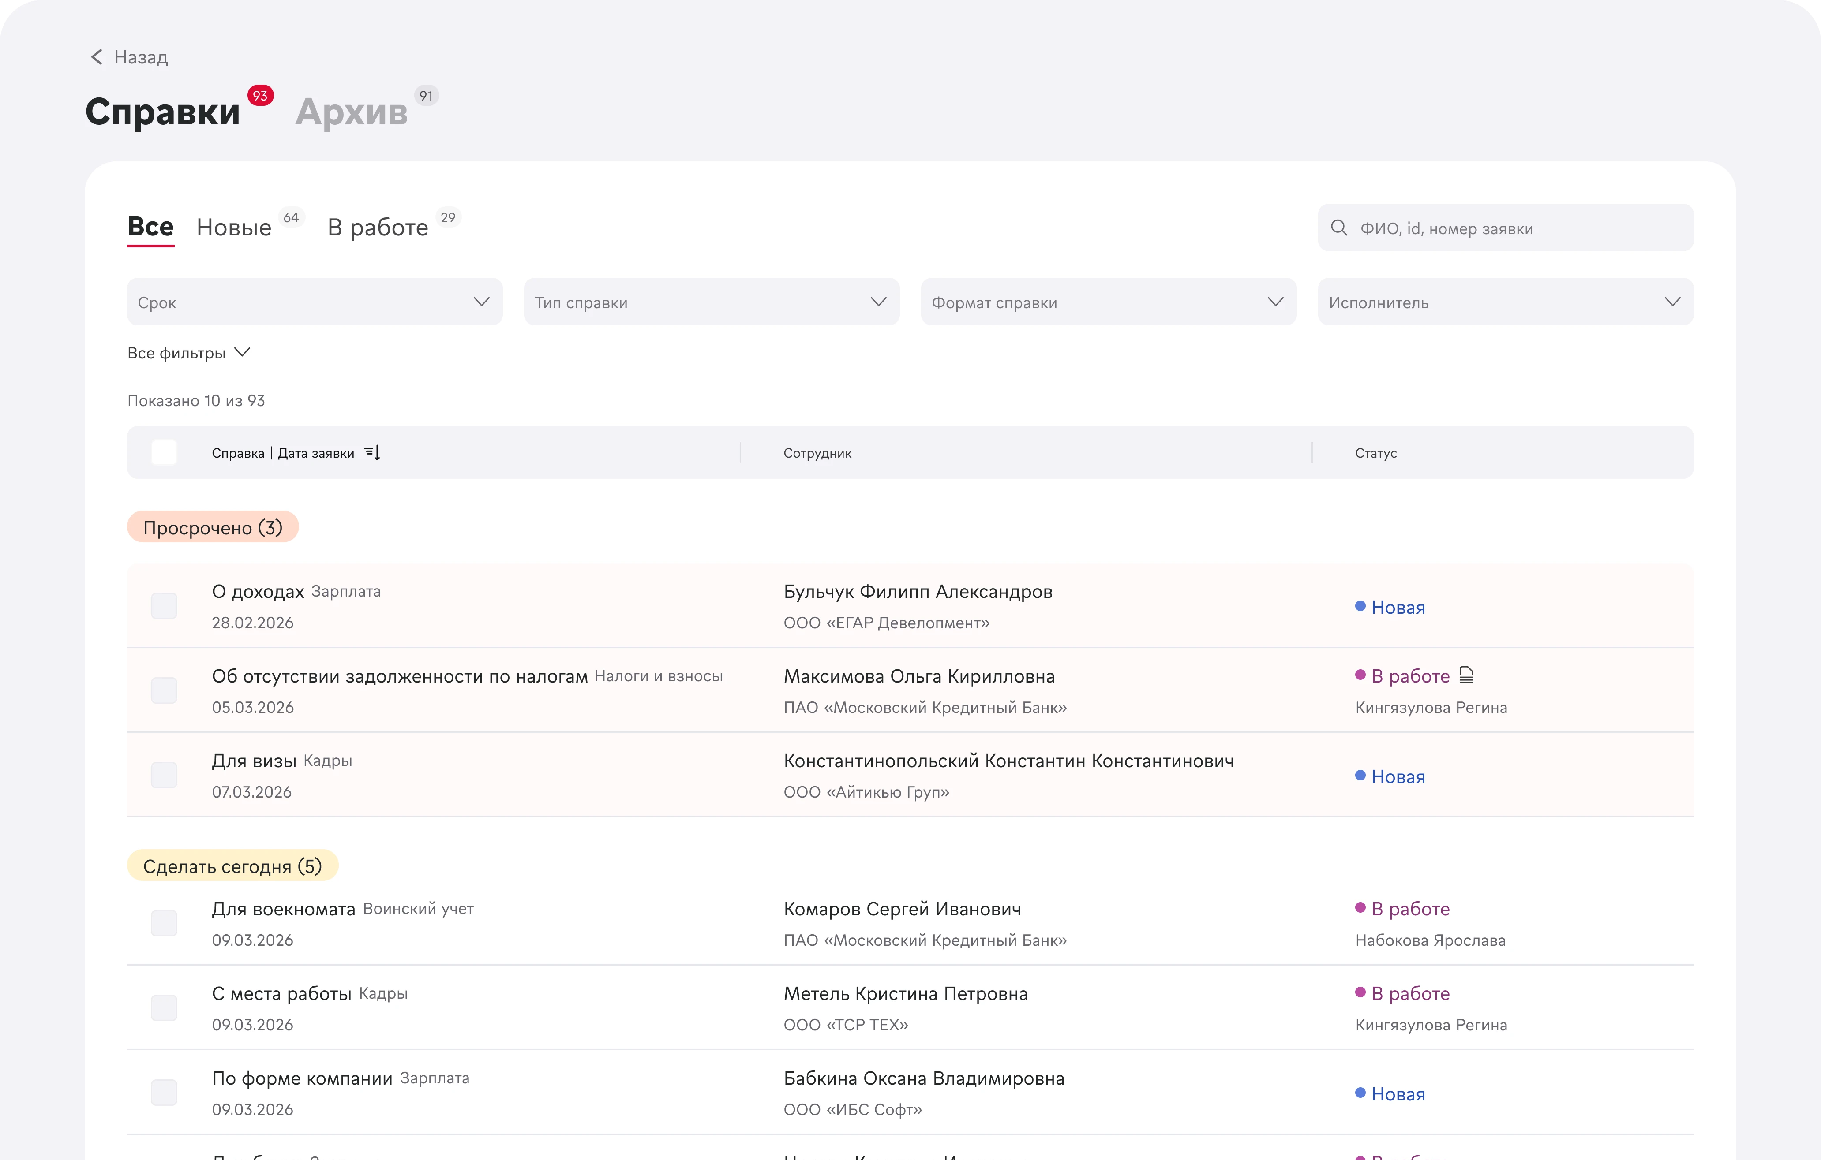Open the document icon beside Максимова's В работе status

click(1465, 675)
